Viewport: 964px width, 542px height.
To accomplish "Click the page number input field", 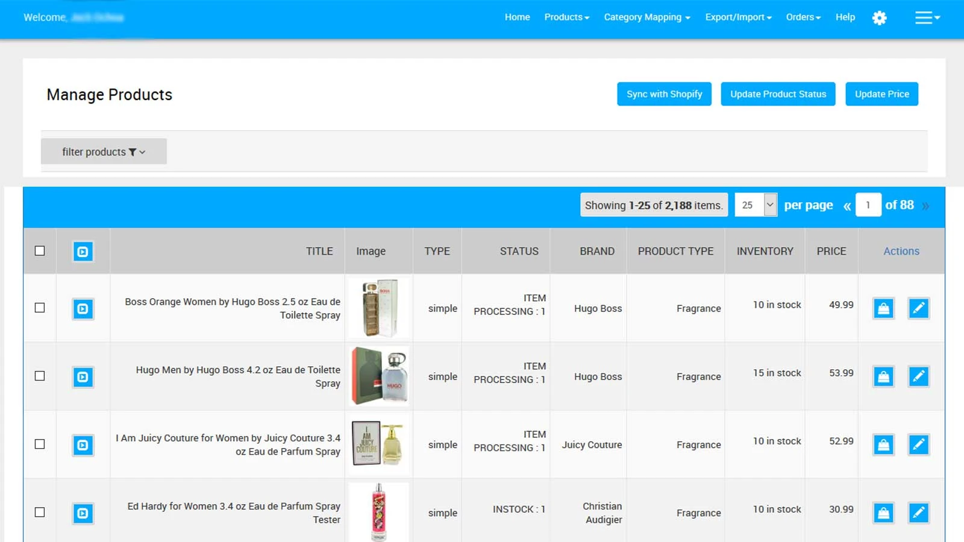I will point(868,205).
